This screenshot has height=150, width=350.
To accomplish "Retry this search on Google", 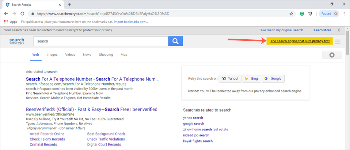I will point(273,79).
